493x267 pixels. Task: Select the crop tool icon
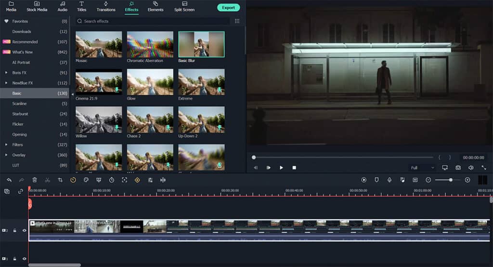[x=60, y=180]
